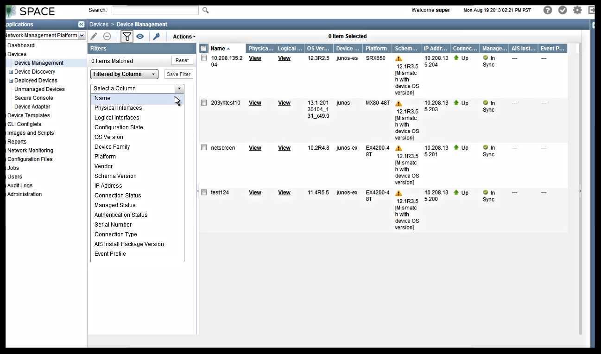Click the Select a Column combo arrow

(x=179, y=88)
